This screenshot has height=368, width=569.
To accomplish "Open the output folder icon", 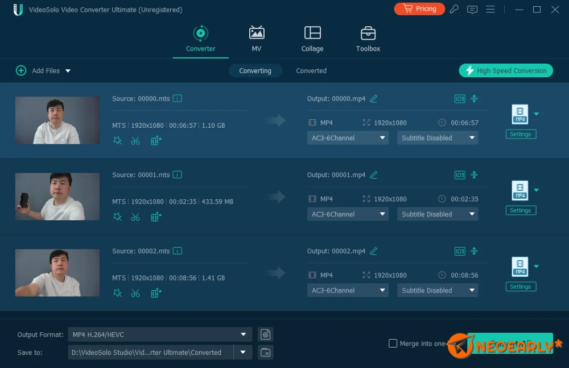I will (x=265, y=352).
